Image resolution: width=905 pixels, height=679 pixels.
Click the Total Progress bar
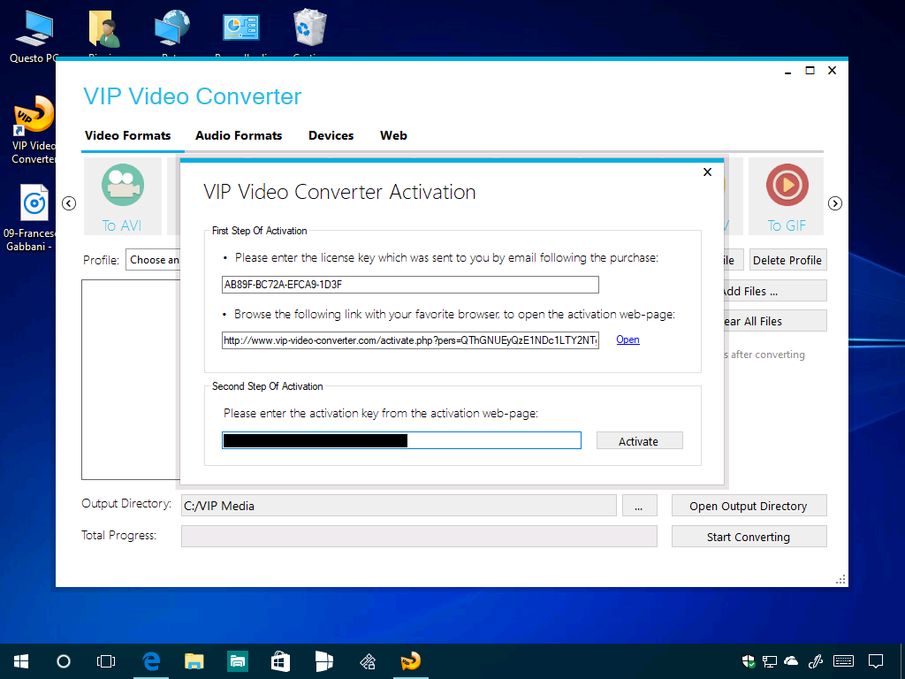(419, 536)
